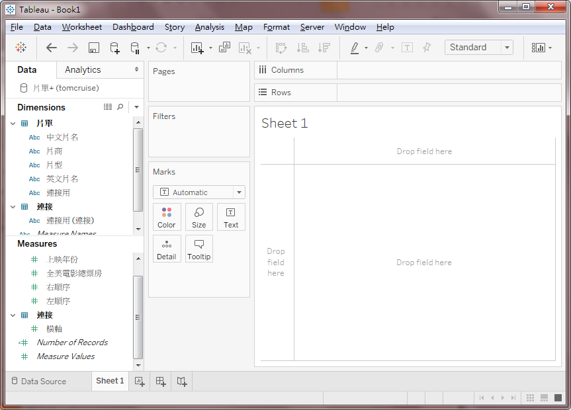The width and height of the screenshot is (571, 410).
Task: Select the Number of Records measure
Action: (x=72, y=343)
